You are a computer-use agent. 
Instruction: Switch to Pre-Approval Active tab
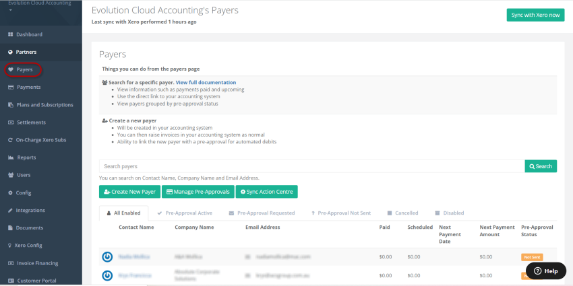click(x=185, y=213)
